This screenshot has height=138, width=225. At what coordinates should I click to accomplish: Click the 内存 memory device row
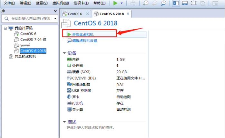coord(106,59)
